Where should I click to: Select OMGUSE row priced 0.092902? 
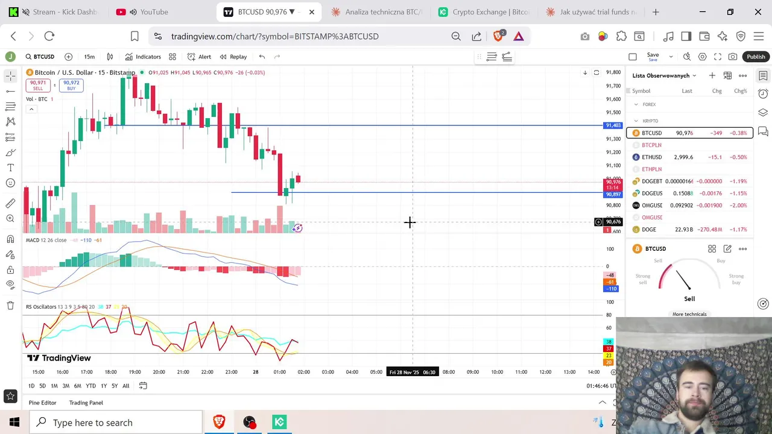pyautogui.click(x=690, y=206)
